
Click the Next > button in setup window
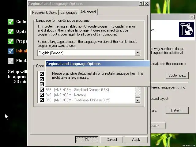[158, 126]
